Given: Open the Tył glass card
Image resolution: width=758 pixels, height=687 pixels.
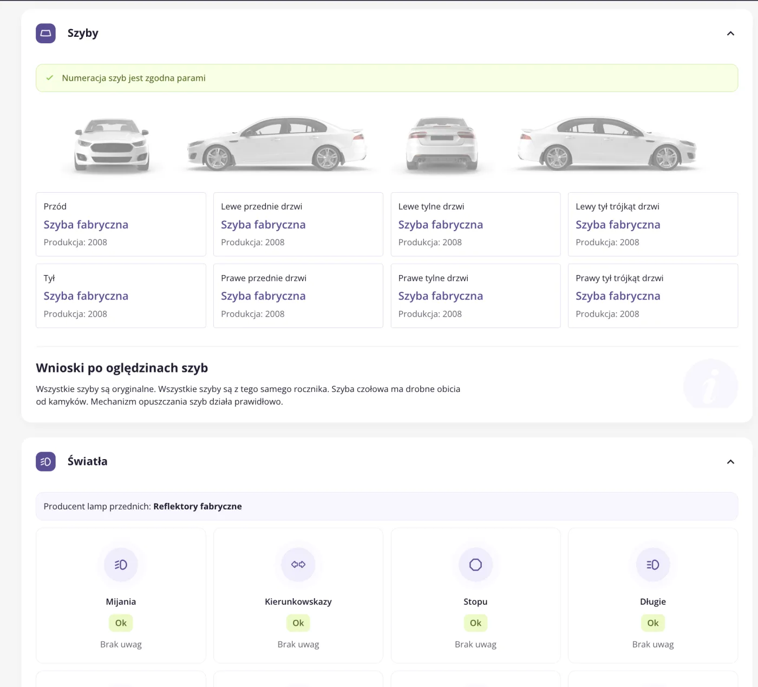Looking at the screenshot, I should (x=121, y=296).
